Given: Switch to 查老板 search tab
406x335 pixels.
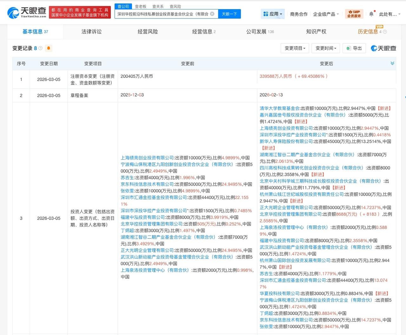Looking at the screenshot, I should (141, 6).
